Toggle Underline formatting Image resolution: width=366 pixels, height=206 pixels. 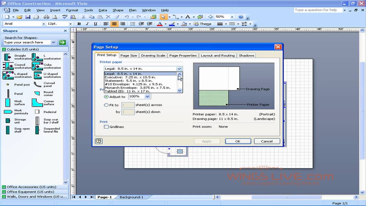[x=96, y=24]
